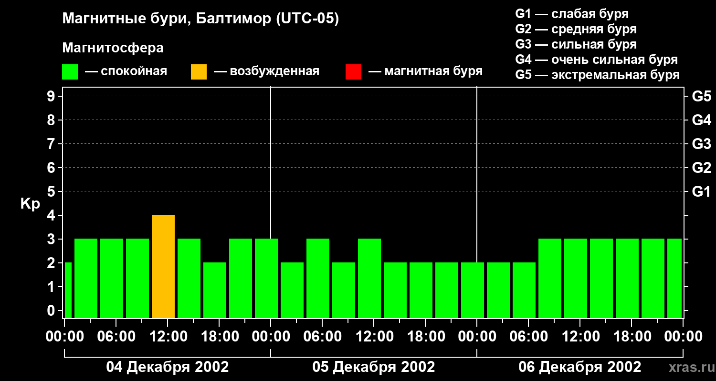The image size is (716, 381).
Task: Click 'G4 — очень сильная буря' legend line
Action: (597, 60)
